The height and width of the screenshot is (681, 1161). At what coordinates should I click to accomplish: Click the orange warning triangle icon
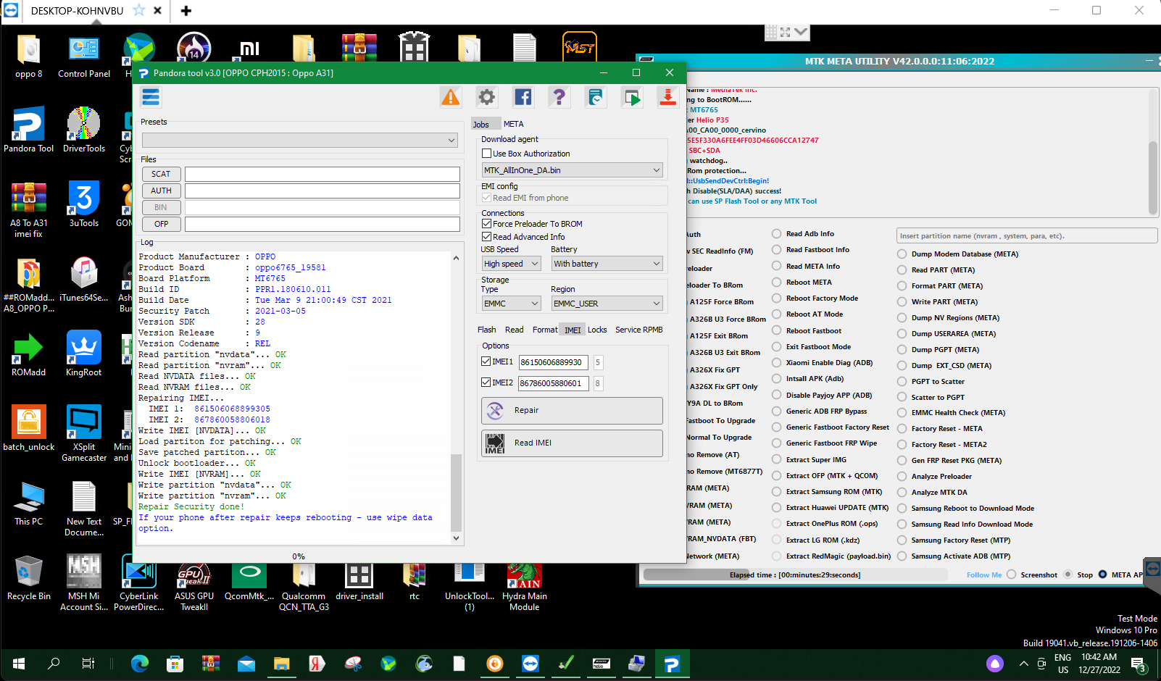click(451, 97)
